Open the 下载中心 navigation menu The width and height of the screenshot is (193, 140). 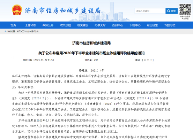point(135,25)
